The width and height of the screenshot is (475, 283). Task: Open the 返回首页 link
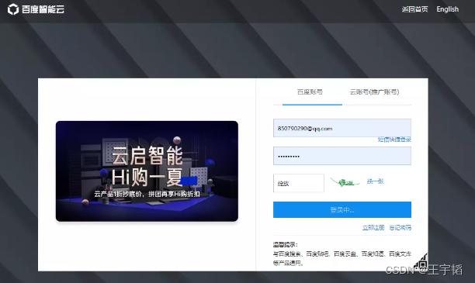[x=414, y=9]
